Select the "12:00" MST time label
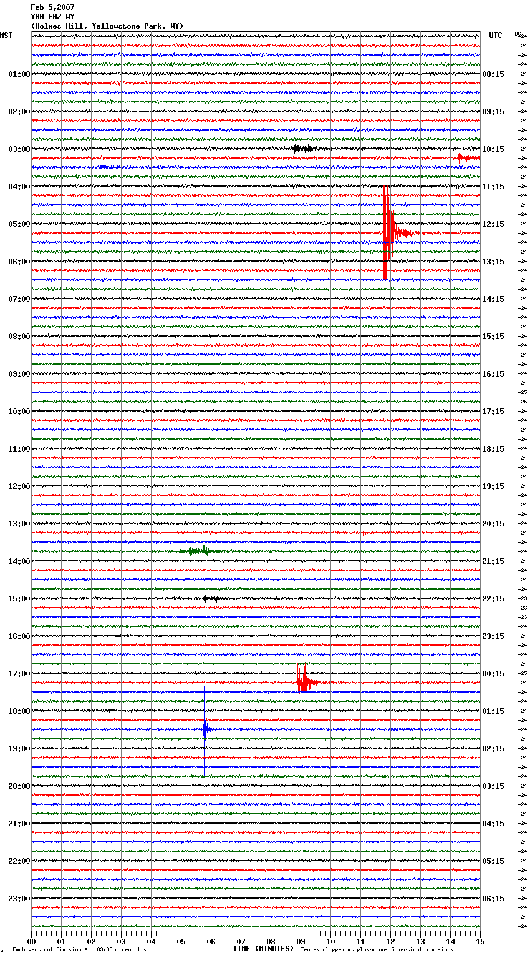Screen dimensions: 530x958 pyautogui.click(x=19, y=486)
